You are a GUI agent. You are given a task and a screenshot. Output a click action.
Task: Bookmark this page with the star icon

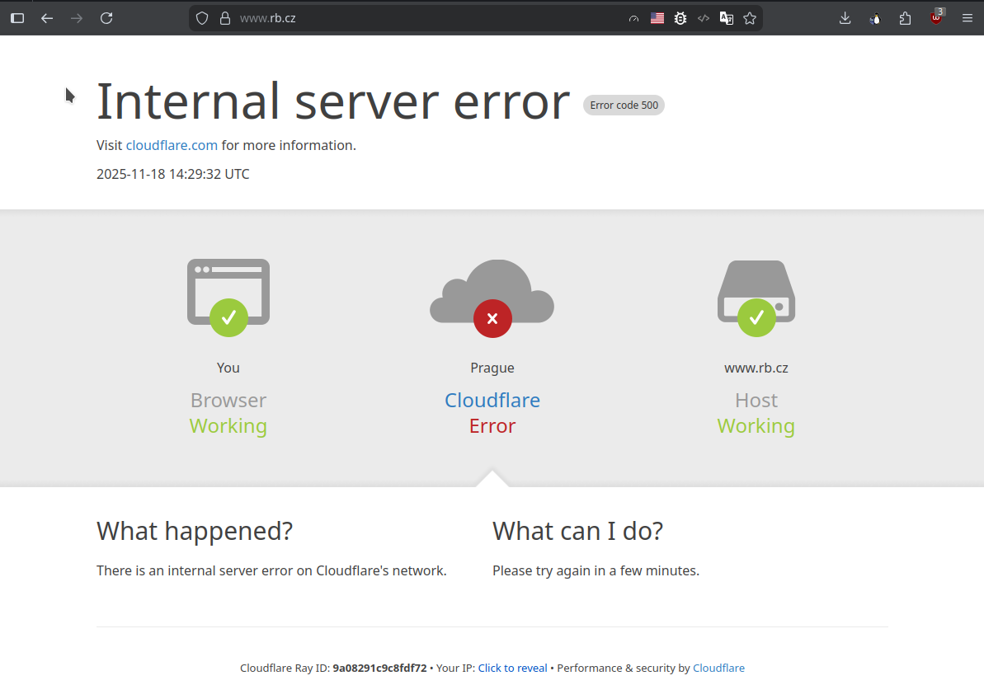point(750,18)
